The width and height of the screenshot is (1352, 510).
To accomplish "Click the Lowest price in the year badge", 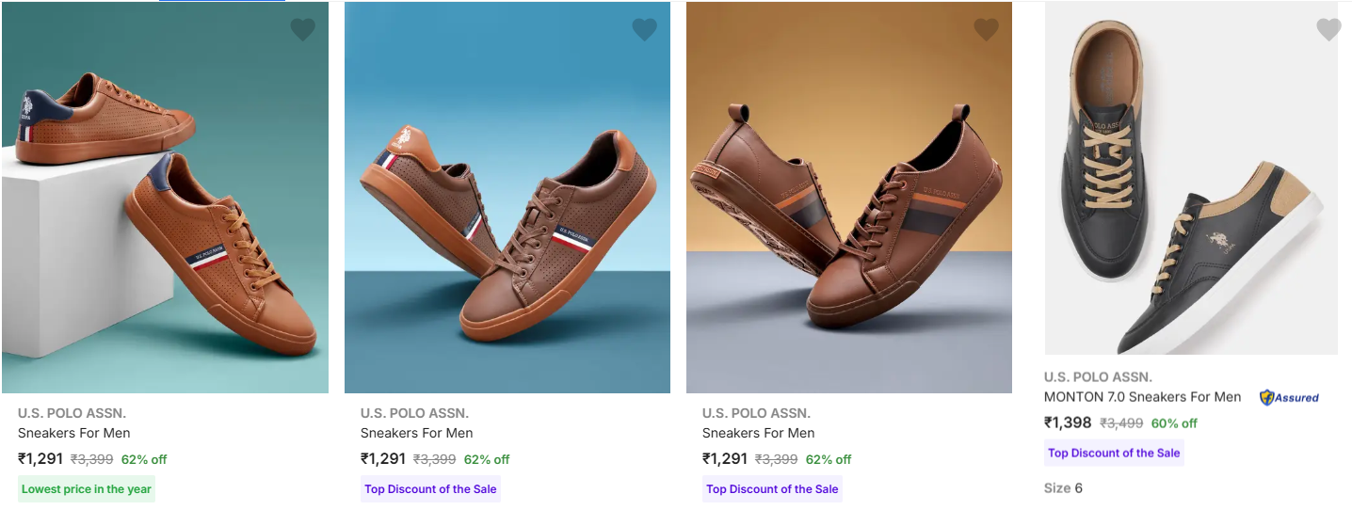I will (87, 489).
